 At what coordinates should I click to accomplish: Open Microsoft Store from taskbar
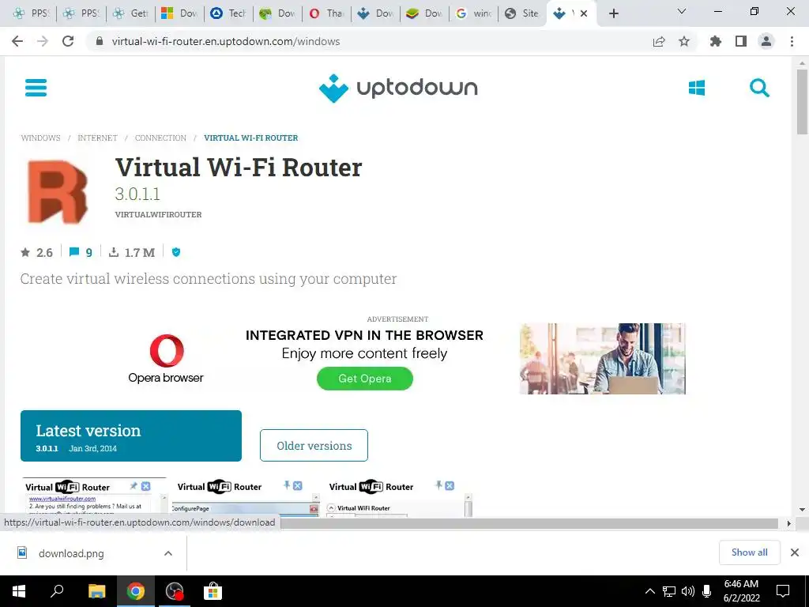(212, 591)
